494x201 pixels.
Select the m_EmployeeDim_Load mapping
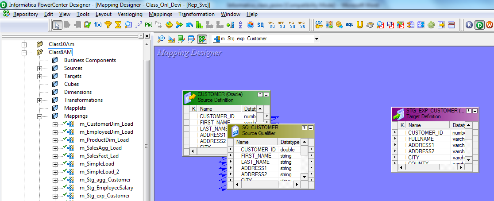point(106,132)
